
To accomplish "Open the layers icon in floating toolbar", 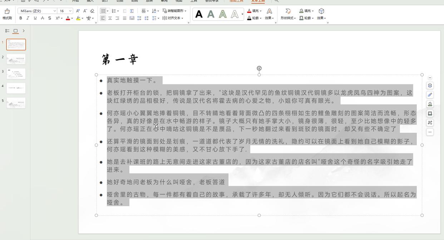I will click(x=430, y=85).
